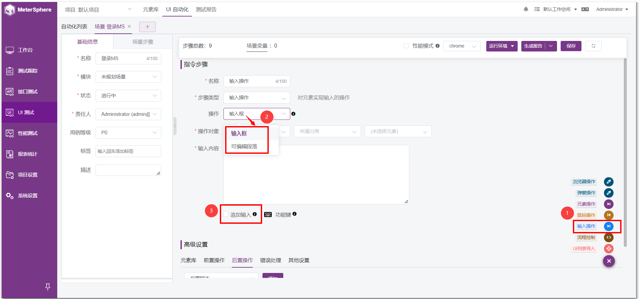This screenshot has width=639, height=301.
Task: Open the info tooltip beside 操作 dropdown
Action: pyautogui.click(x=293, y=114)
